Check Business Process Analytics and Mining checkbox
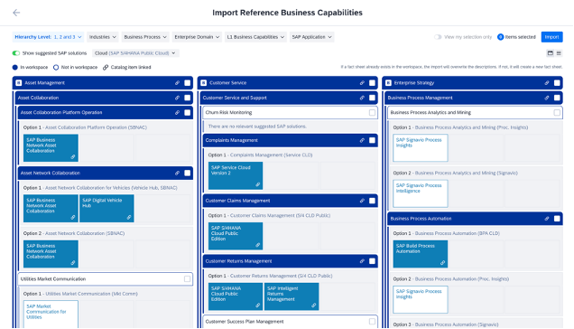The height and width of the screenshot is (329, 574). (x=557, y=113)
